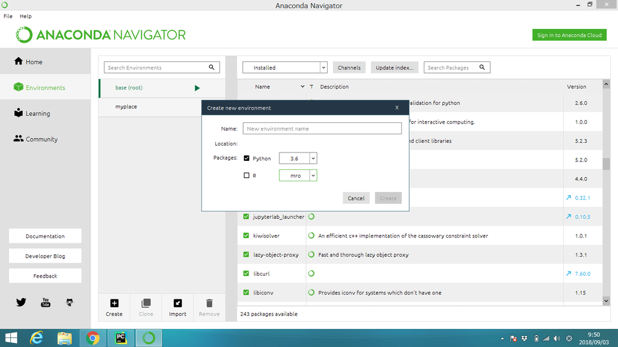The image size is (618, 347).
Task: Open the Windows Start button
Action: pyautogui.click(x=11, y=338)
